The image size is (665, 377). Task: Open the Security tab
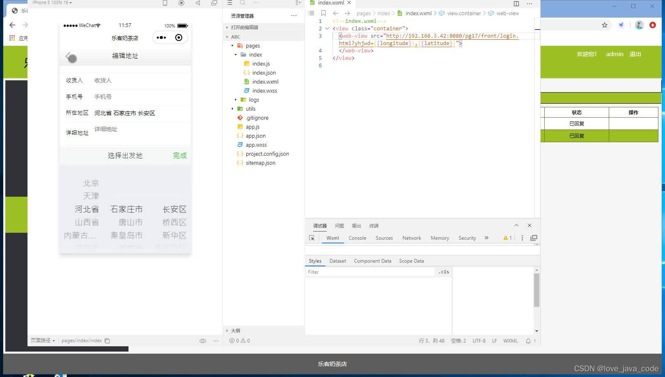pos(467,238)
